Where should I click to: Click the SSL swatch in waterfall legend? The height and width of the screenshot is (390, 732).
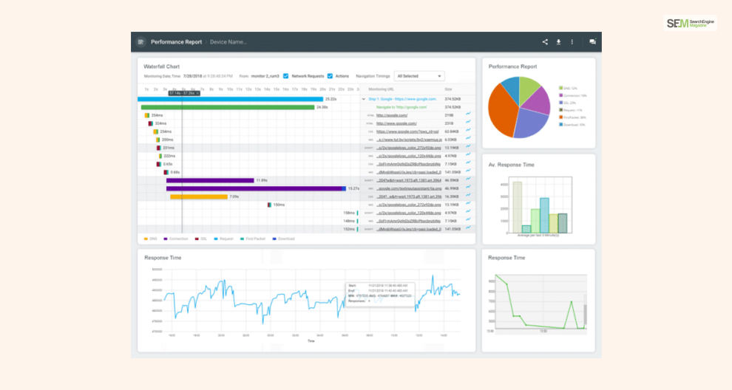click(x=197, y=239)
